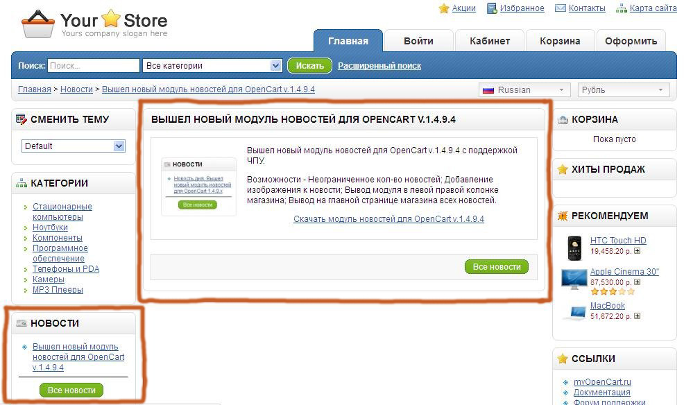Viewport: 684px width, 405px height.
Task: Click the star icon beside Акции
Action: (444, 8)
